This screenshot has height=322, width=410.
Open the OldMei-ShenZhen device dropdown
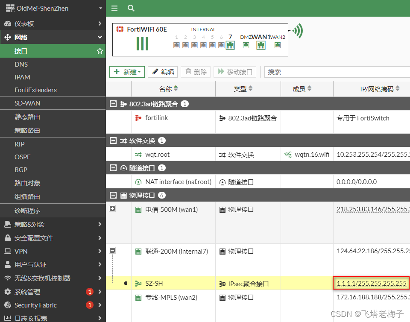click(101, 9)
